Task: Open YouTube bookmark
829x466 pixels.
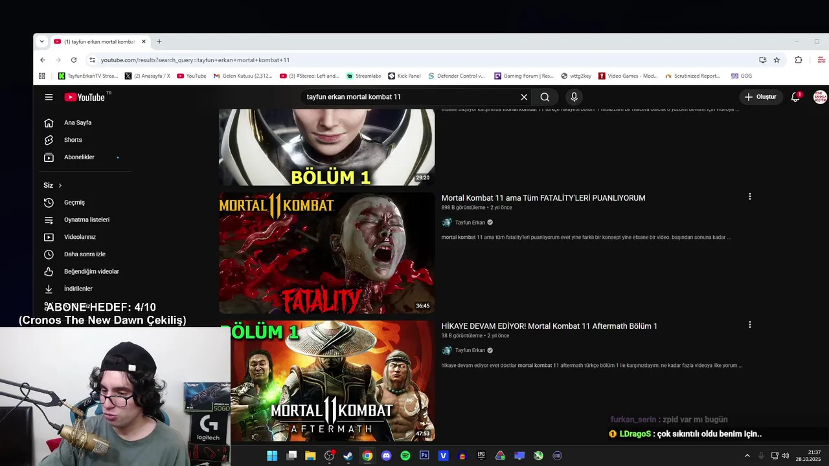Action: click(192, 76)
